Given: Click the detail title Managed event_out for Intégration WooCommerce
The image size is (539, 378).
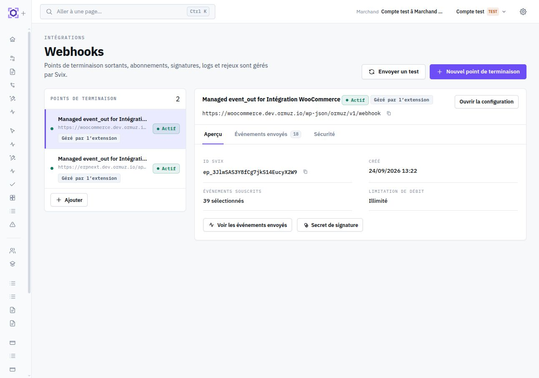Looking at the screenshot, I should [271, 99].
